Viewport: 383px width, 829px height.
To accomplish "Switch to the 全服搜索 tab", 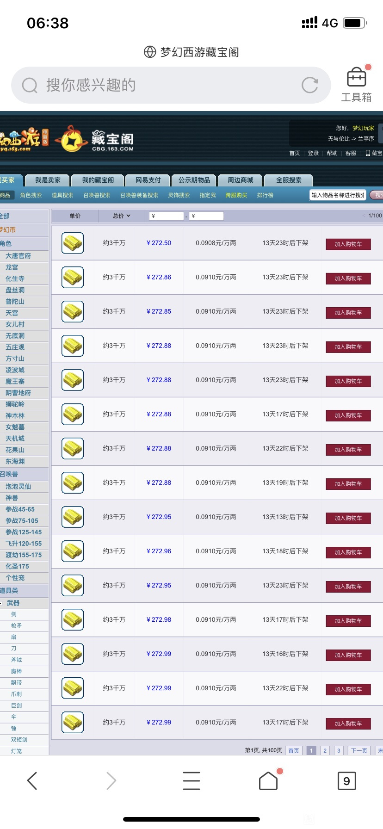I will (289, 180).
